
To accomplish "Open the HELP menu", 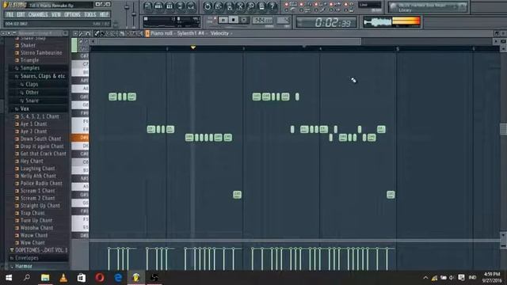I will [104, 14].
